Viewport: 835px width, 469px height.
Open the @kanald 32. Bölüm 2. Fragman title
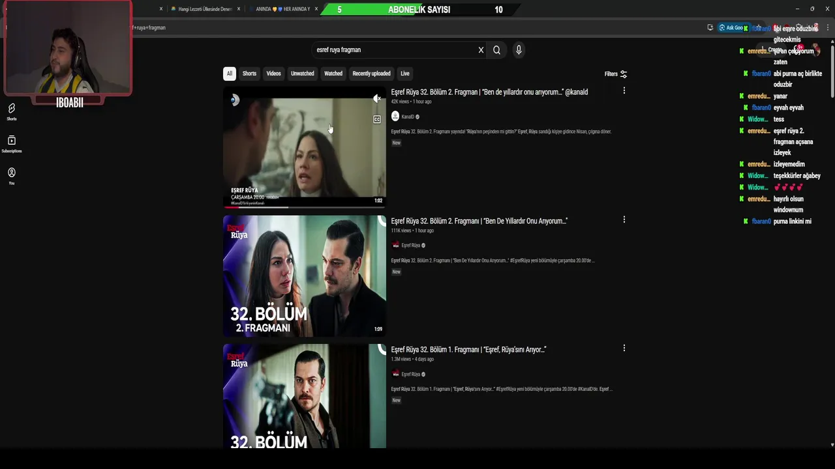tap(489, 92)
